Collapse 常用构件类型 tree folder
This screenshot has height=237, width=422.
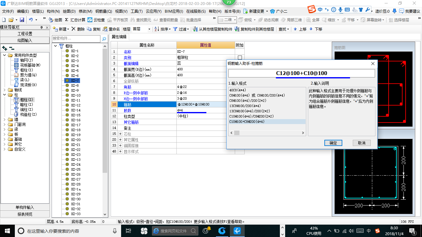tap(5, 55)
